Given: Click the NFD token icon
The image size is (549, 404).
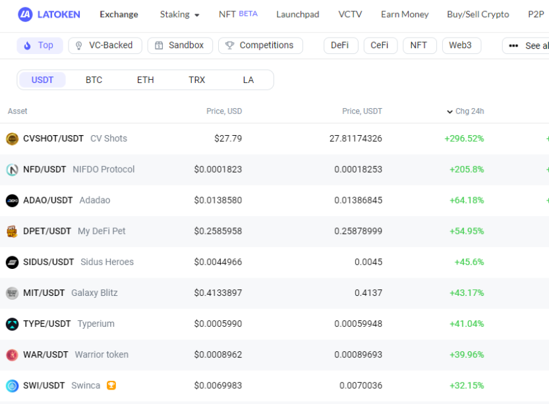Looking at the screenshot, I should 13,170.
